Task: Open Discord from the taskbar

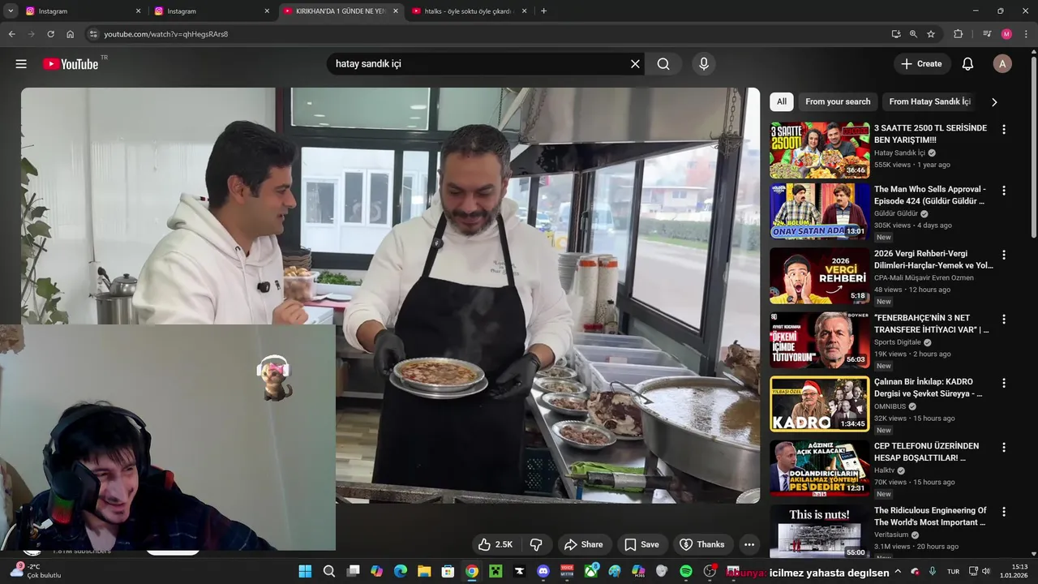Action: [543, 571]
